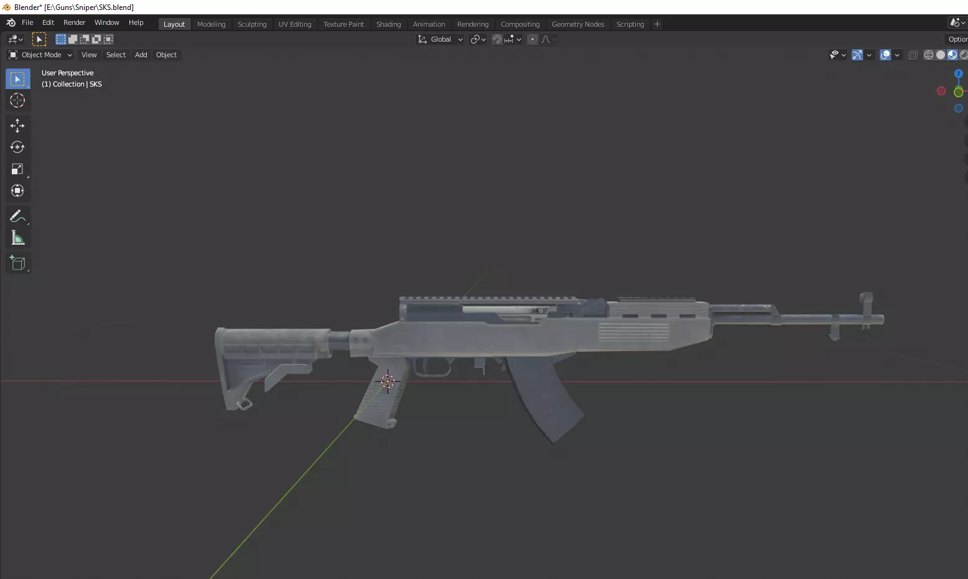Toggle proportional editing
968x579 pixels.
point(533,39)
